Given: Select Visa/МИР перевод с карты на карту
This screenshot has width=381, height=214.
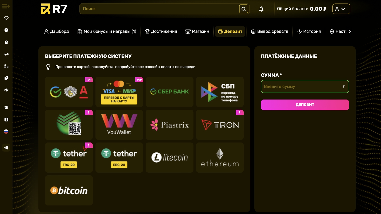Looking at the screenshot, I should (x=119, y=92).
